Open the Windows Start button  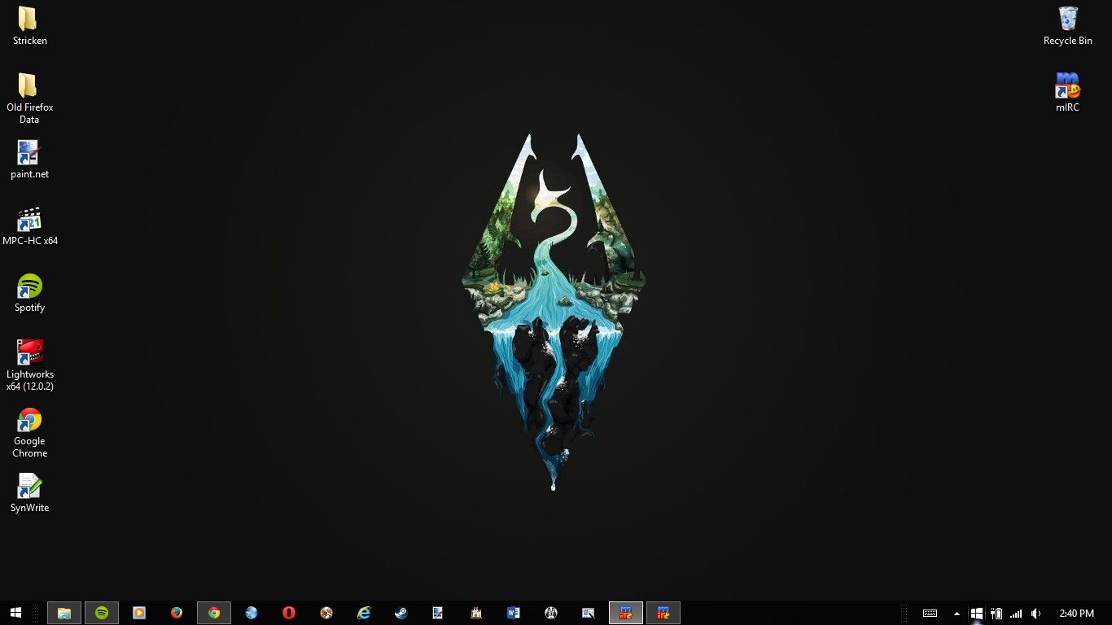(15, 613)
